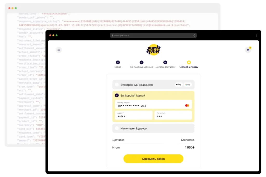Click the card number input field

153,104
